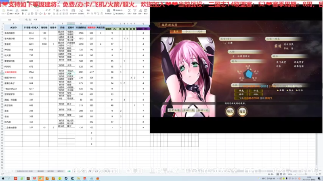Open the Name Box dropdown arrow
Image resolution: width=323 pixels, height=181 pixels.
coord(19,20)
